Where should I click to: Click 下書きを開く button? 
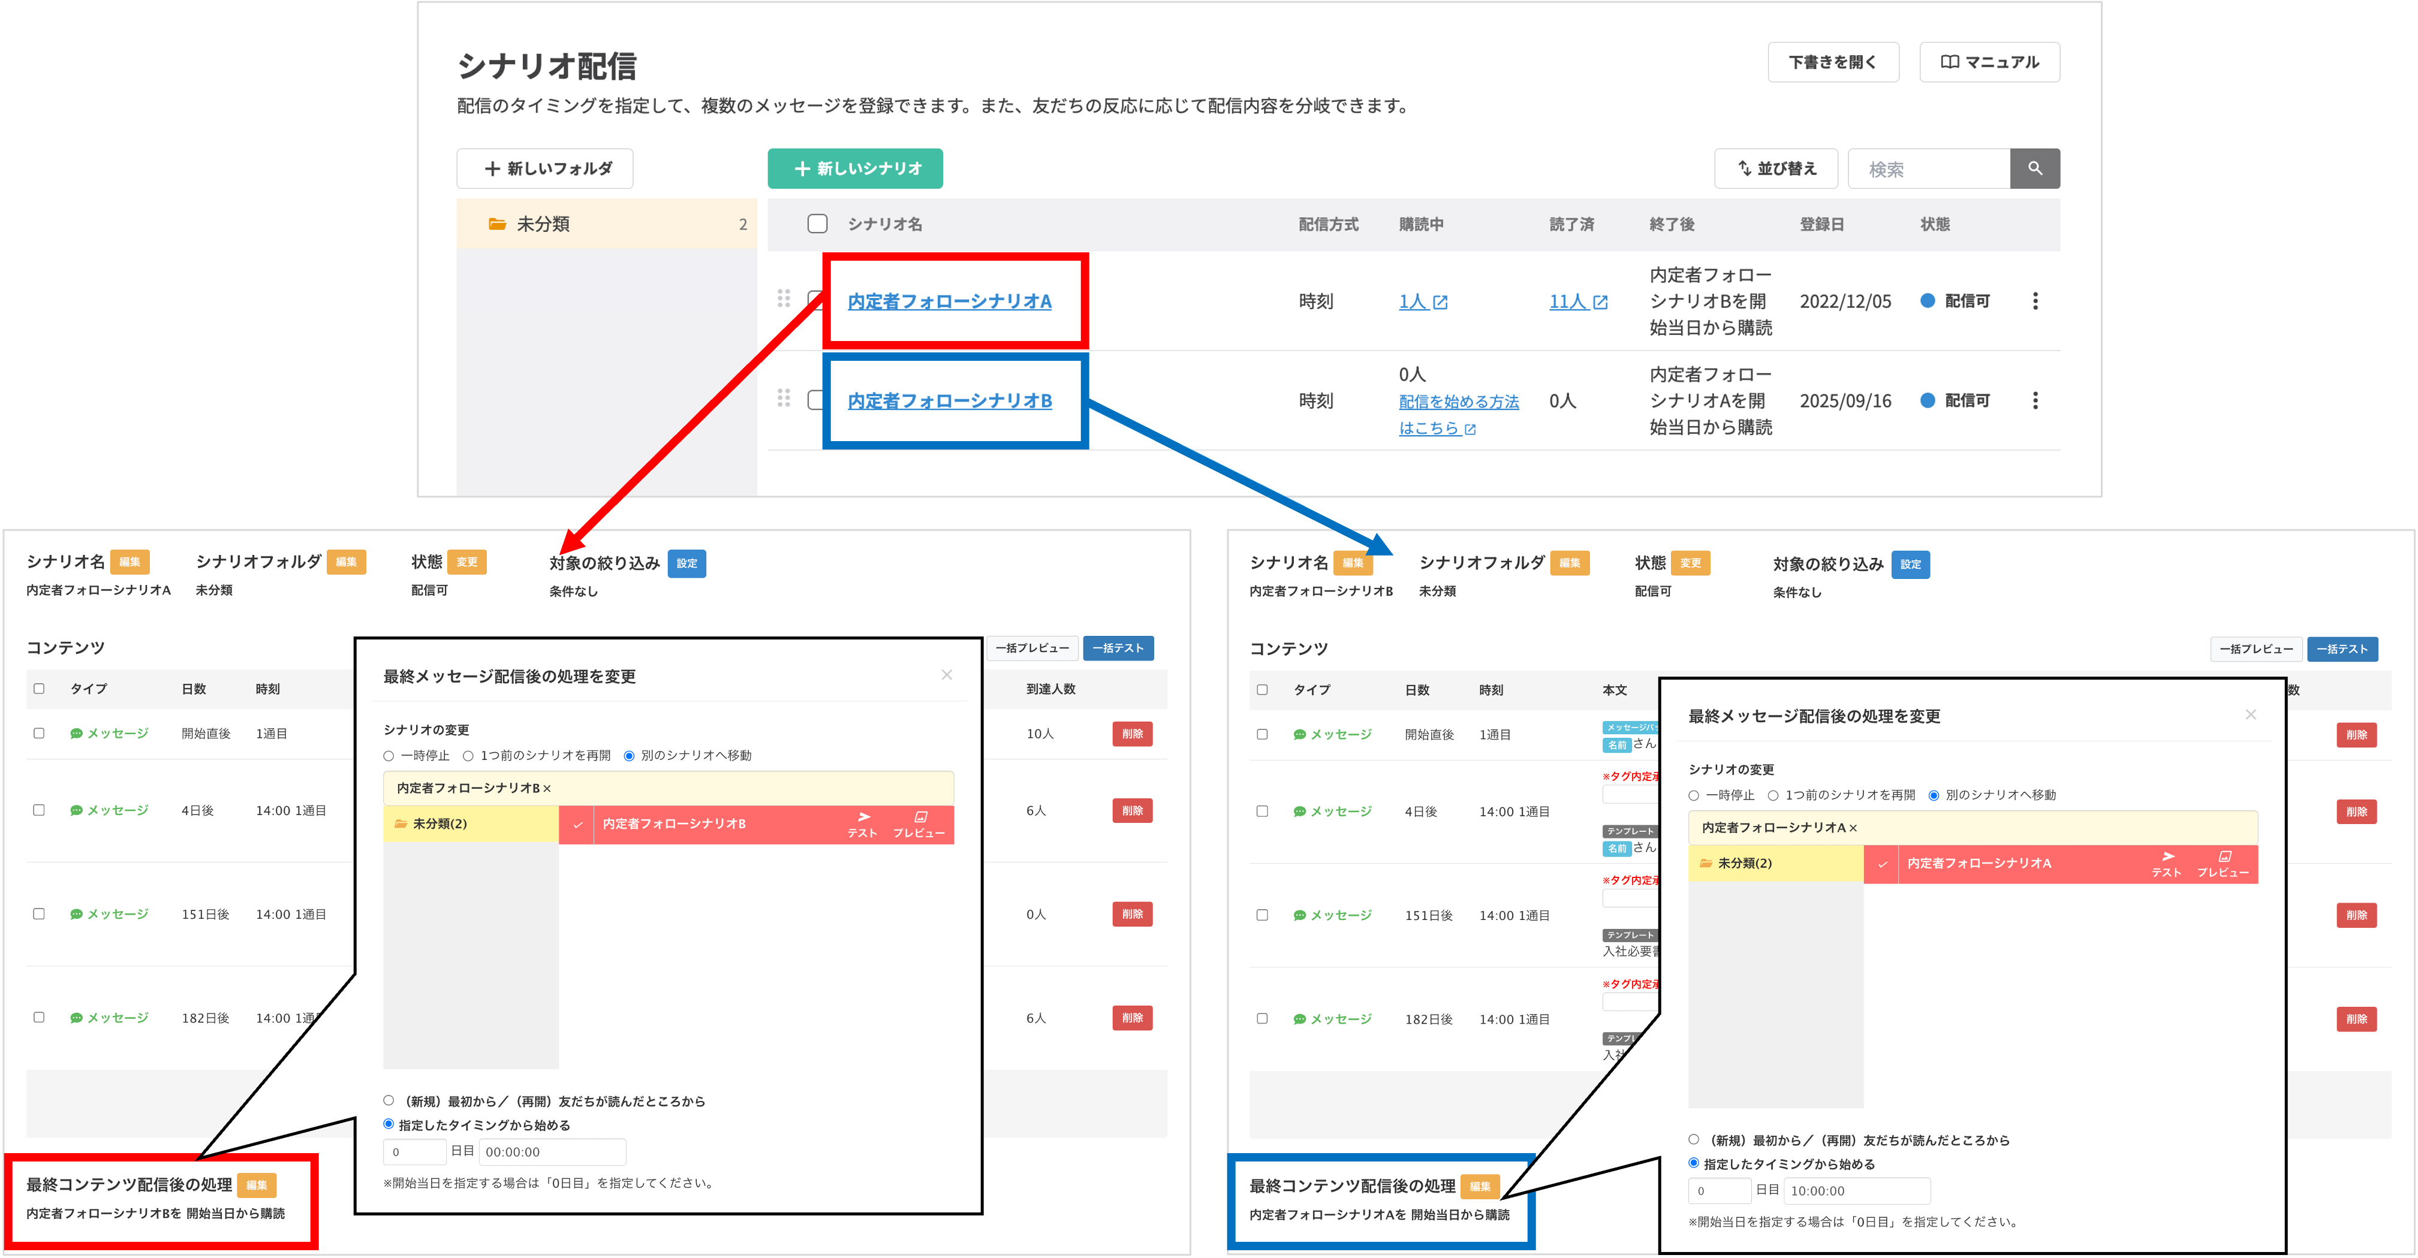pos(1832,62)
